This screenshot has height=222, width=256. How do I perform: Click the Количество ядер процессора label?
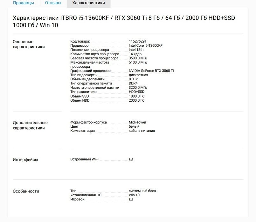point(95,54)
